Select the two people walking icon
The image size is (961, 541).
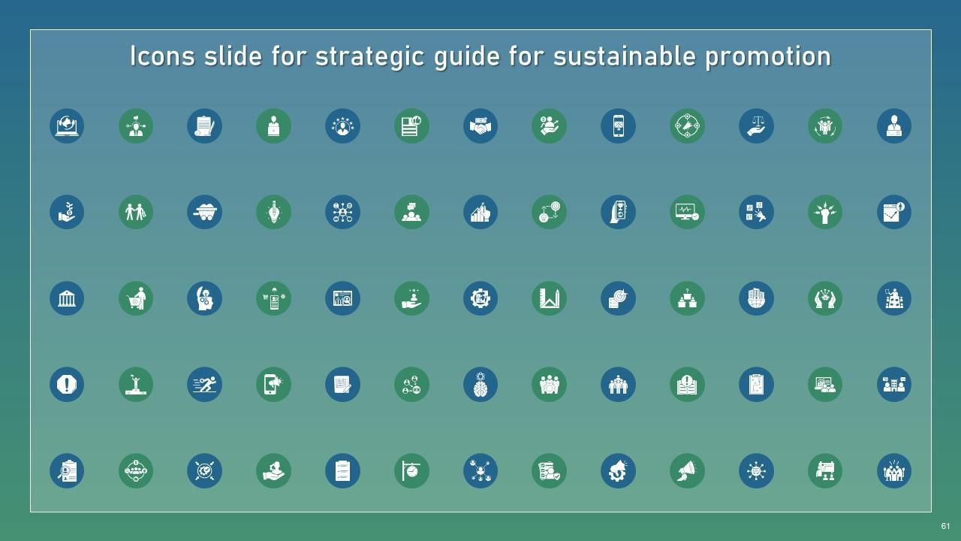point(136,212)
